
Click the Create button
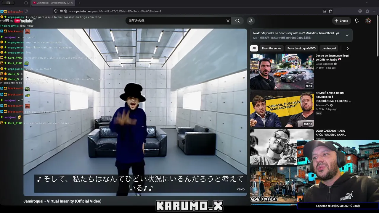tap(341, 21)
